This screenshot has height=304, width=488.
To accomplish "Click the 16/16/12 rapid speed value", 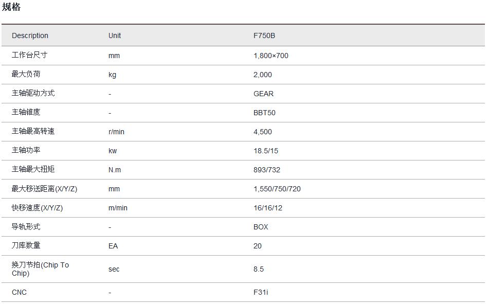I will 267,208.
